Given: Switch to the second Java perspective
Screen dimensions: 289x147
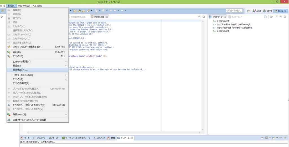Looking at the screenshot, I should [268, 11].
